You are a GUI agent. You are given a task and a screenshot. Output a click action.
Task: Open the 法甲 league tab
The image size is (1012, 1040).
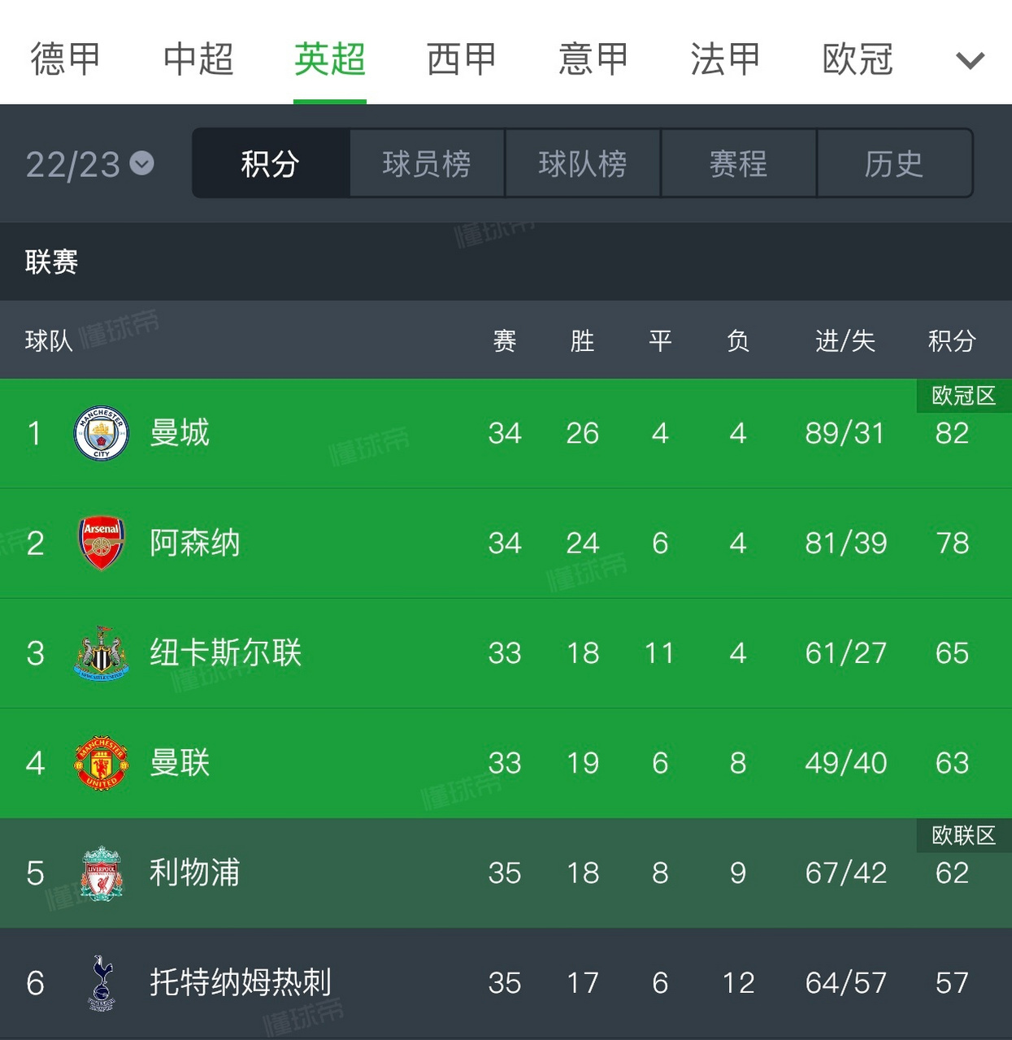723,59
